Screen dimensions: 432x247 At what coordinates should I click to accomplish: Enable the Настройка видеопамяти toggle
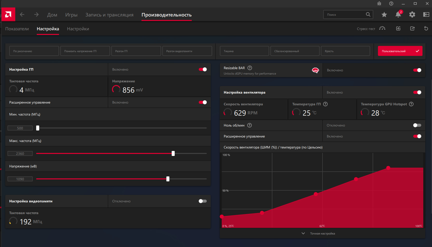click(x=203, y=201)
